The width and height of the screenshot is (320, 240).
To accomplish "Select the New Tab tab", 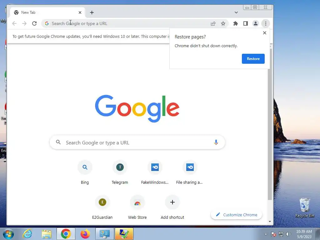I will [47, 12].
